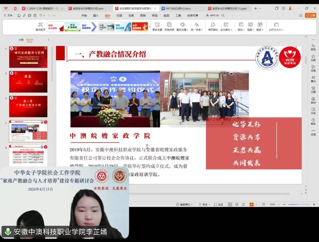The height and width of the screenshot is (242, 319).
Task: Click the 分享 share button
Action: (x=311, y=15)
